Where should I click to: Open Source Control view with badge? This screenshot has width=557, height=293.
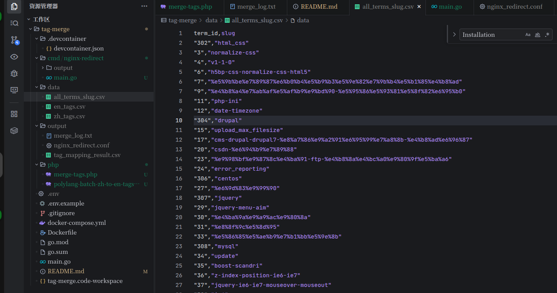tap(14, 40)
